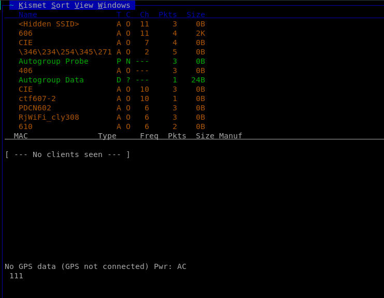Viewport: 384px width, 298px height.
Task: Click the Freq column header in client list
Action: point(149,136)
